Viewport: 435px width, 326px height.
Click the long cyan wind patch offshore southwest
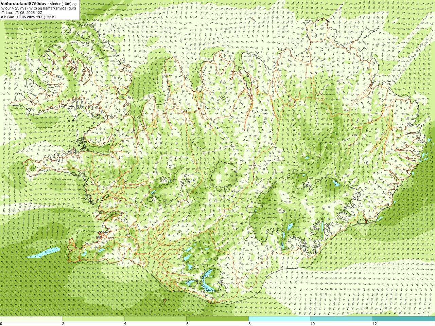(x=43, y=252)
